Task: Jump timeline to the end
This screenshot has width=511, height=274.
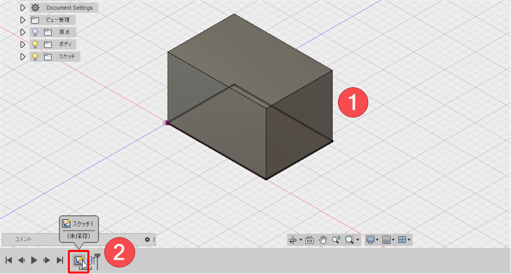Action: point(60,260)
